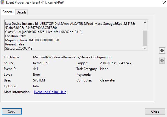This screenshot has width=167, height=117.
Task: Click the Computer value clearwater
Action: (108, 80)
